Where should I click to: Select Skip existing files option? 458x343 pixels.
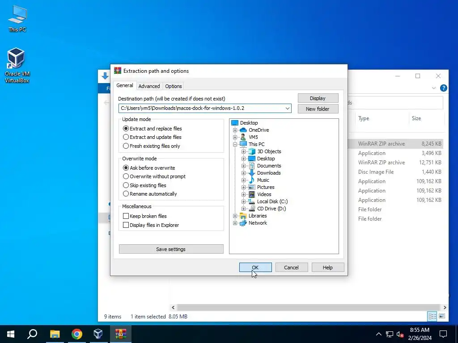[144, 185]
